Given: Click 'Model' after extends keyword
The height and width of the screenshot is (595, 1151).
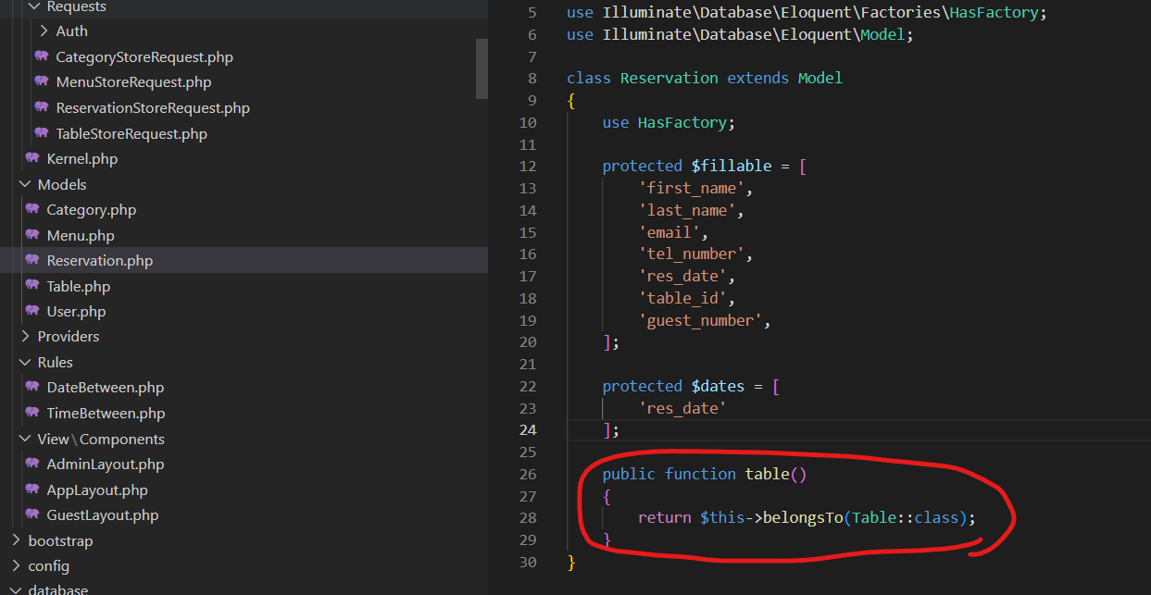Looking at the screenshot, I should click(x=820, y=78).
